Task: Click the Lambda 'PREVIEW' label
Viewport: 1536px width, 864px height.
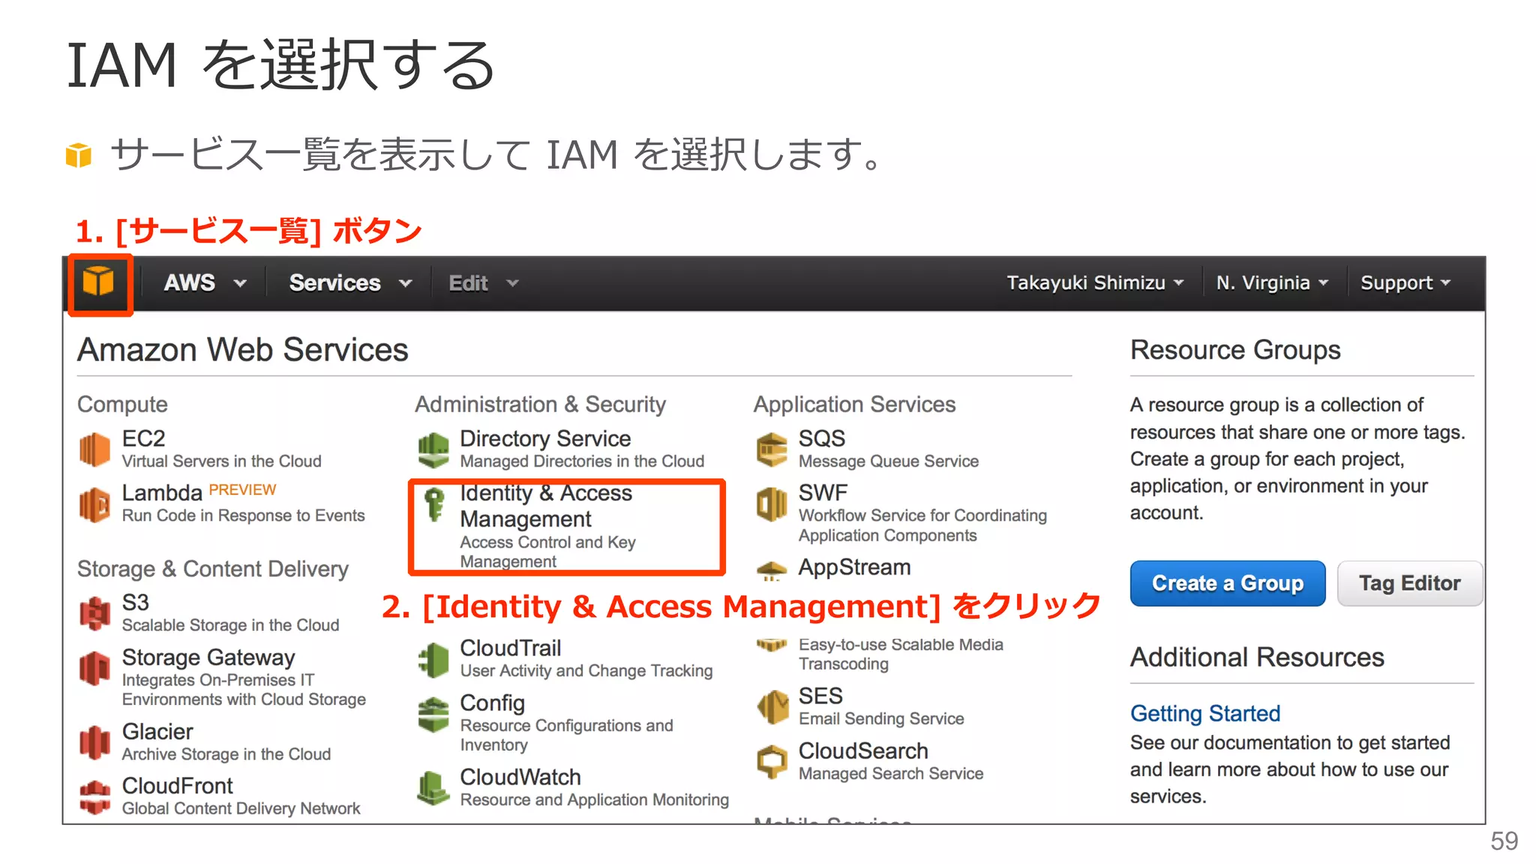Action: (242, 490)
